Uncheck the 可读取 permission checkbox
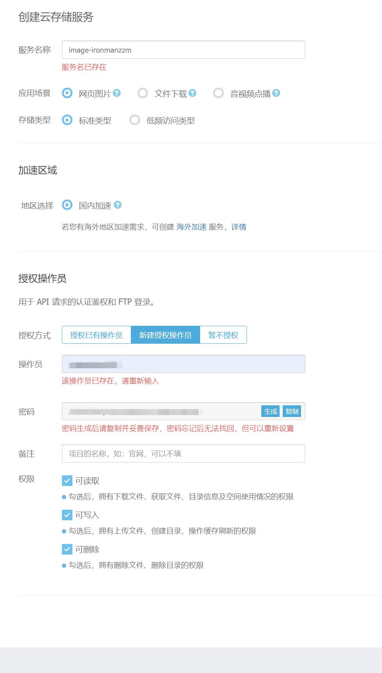Image resolution: width=382 pixels, height=673 pixels. tap(67, 481)
